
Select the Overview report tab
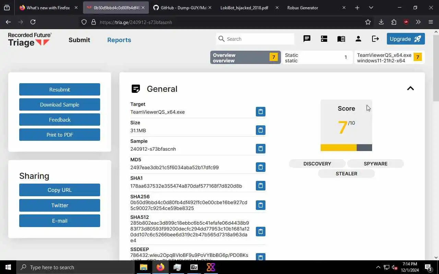[246, 58]
